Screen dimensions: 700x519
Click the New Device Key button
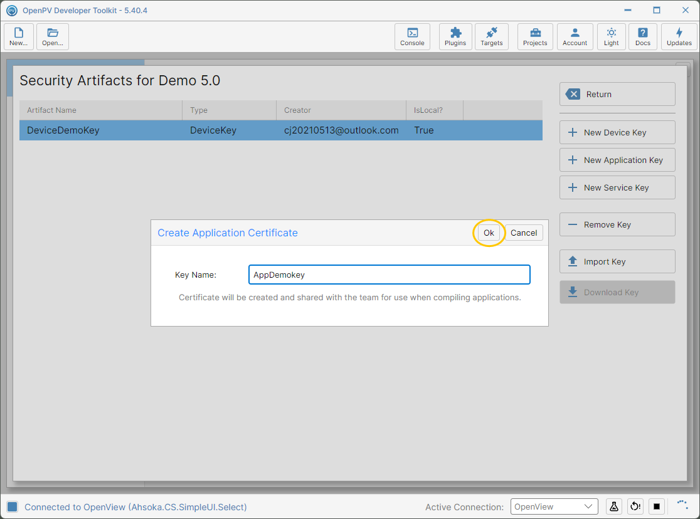point(617,132)
